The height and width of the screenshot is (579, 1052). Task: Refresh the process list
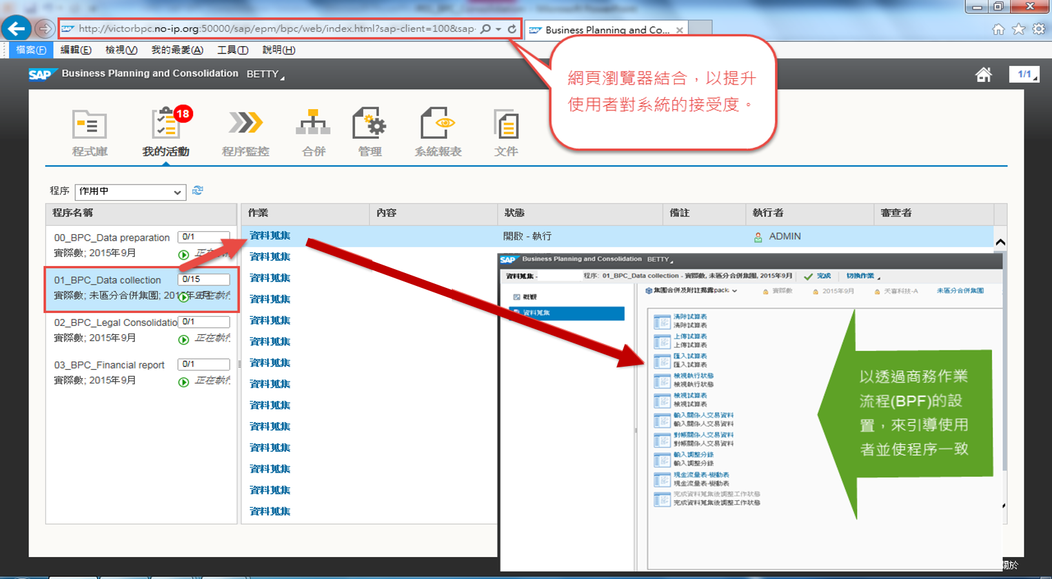click(x=197, y=190)
